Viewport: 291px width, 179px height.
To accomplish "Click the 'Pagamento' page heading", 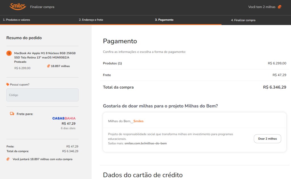I will [120, 41].
